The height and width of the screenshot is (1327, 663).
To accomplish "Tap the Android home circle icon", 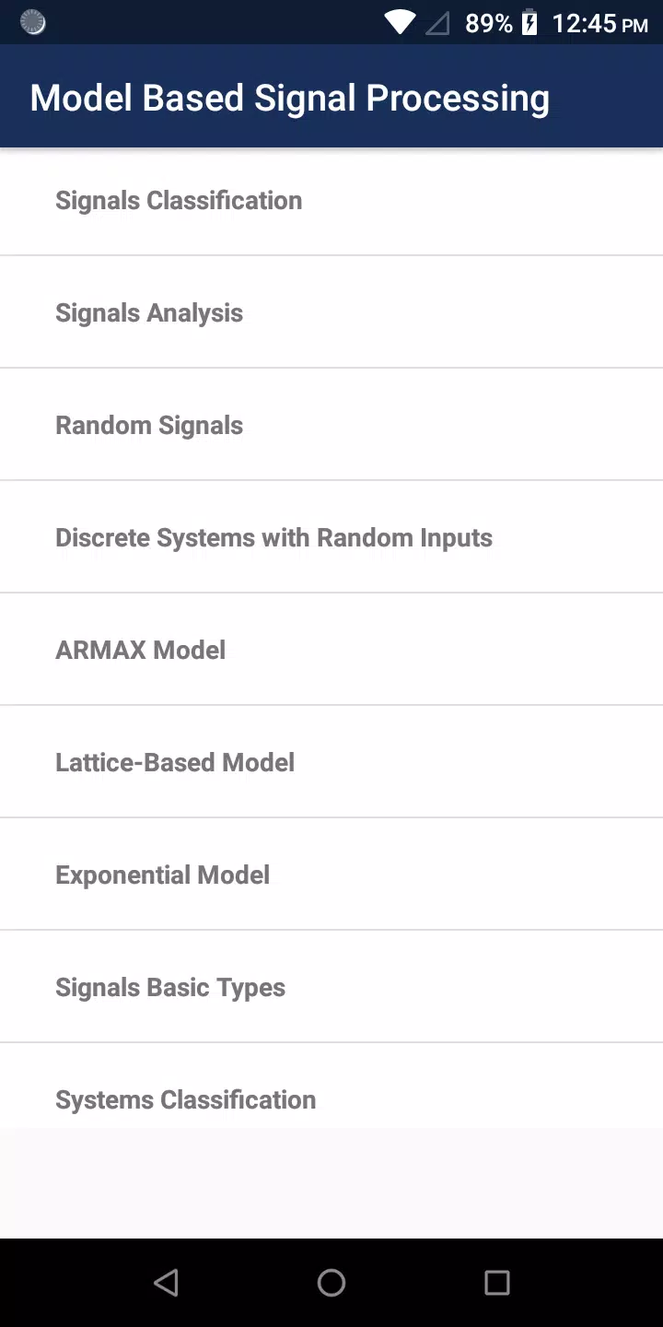I will click(331, 1283).
